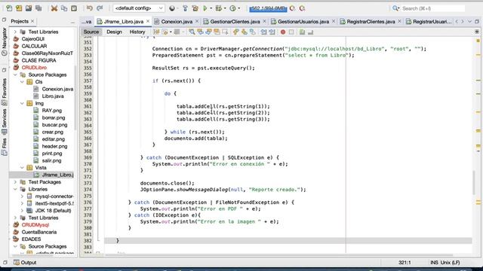Image resolution: width=483 pixels, height=271 pixels.
Task: Click the tab list scroll-right arrow
Action: point(463,22)
